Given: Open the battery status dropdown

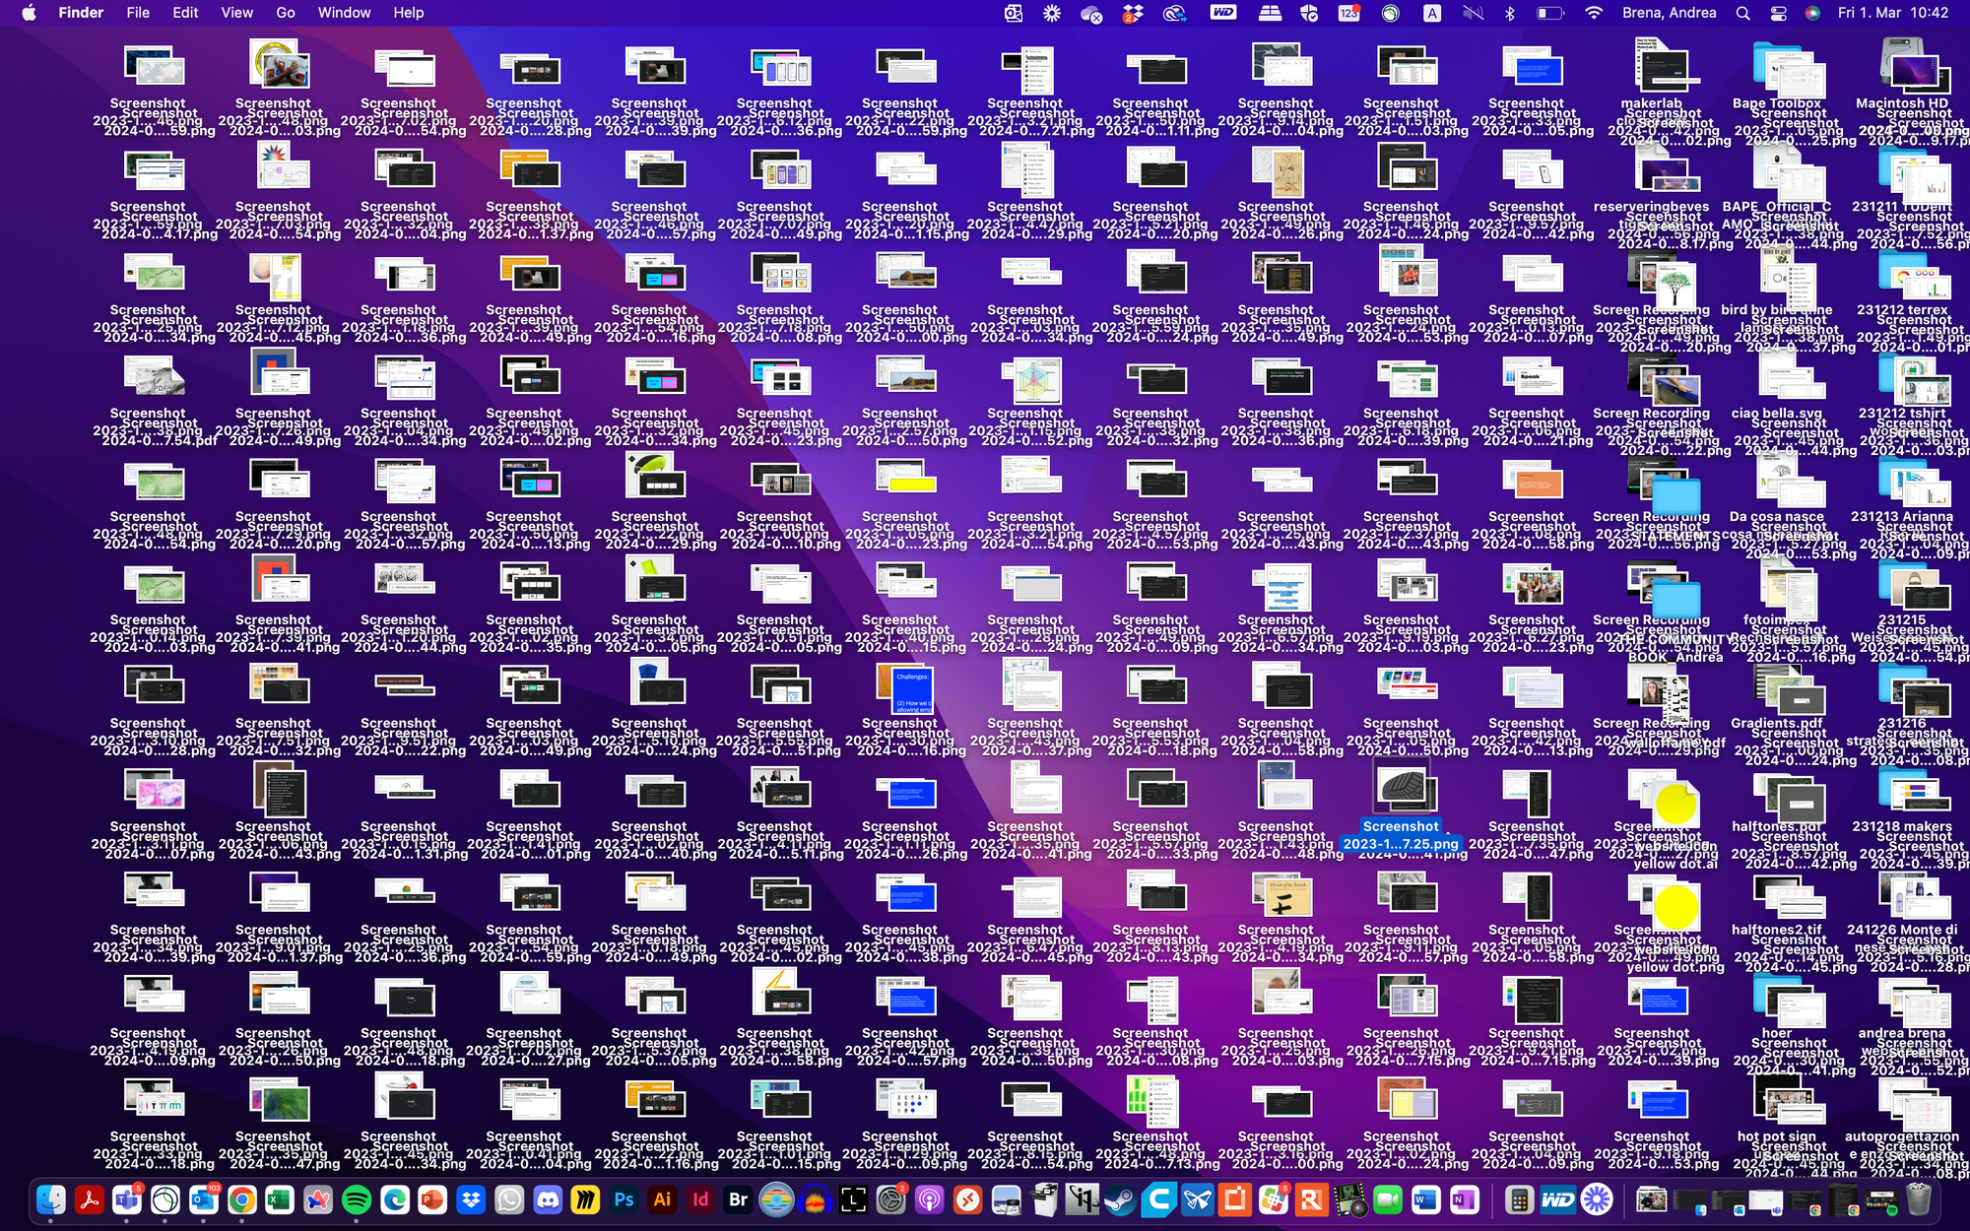Looking at the screenshot, I should click(x=1550, y=13).
